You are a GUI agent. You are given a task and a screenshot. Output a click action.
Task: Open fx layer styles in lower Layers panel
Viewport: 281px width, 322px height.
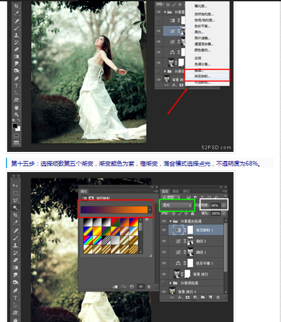pyautogui.click(x=180, y=297)
